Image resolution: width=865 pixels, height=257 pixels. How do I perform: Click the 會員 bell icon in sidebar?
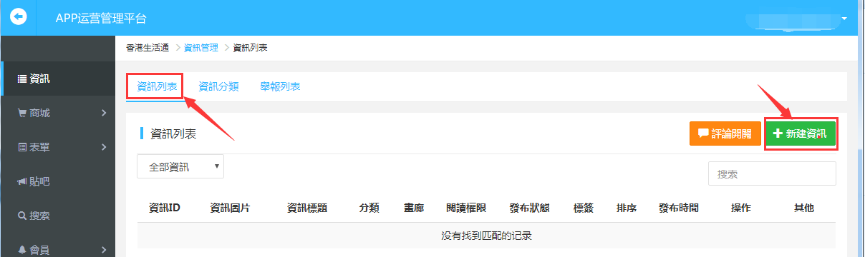pos(21,249)
